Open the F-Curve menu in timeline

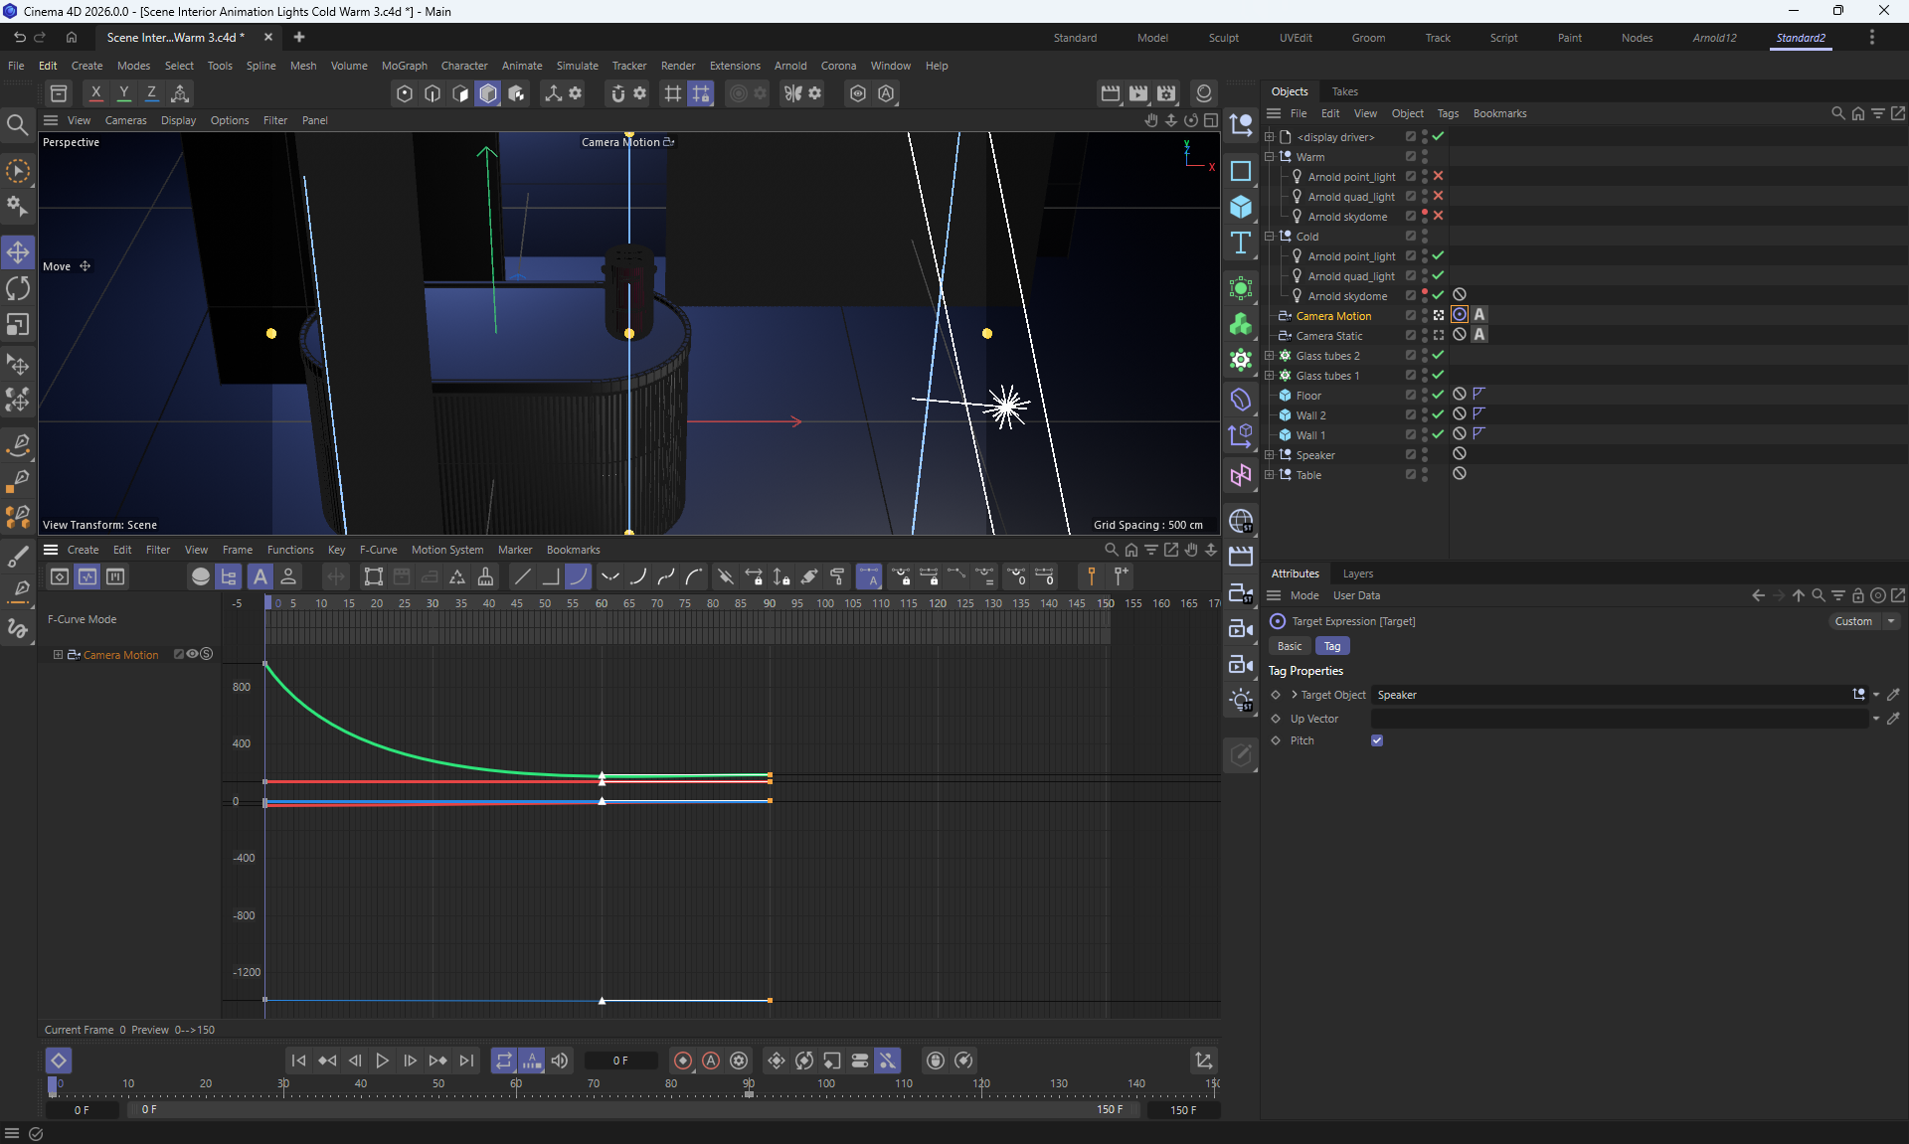tap(378, 550)
